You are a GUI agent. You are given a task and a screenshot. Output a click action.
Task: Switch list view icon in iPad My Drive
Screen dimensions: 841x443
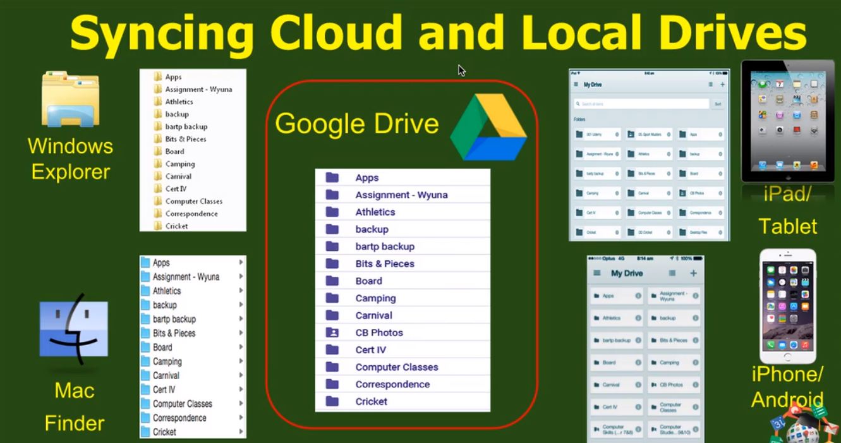click(710, 84)
